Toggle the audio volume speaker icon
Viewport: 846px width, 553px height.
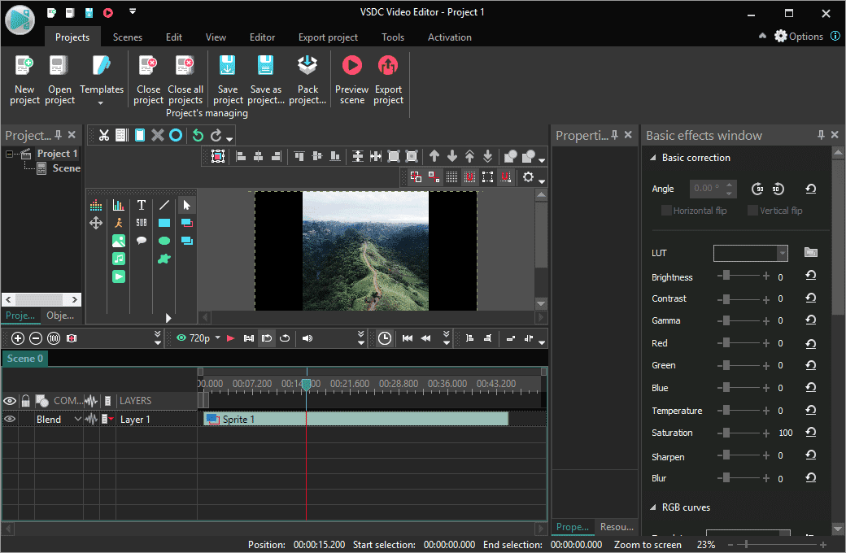(307, 338)
